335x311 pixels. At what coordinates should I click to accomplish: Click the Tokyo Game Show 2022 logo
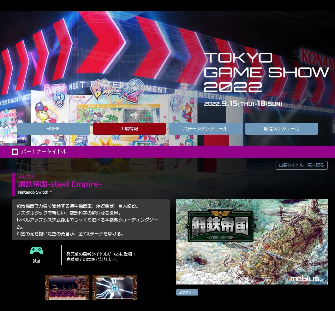266,73
